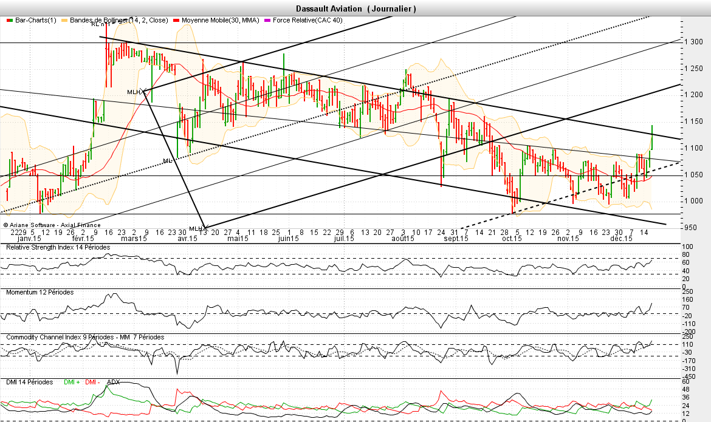
Task: Select the 'Bandes de Bollinger(14, 2, Close)' legend label
Action: [118, 21]
